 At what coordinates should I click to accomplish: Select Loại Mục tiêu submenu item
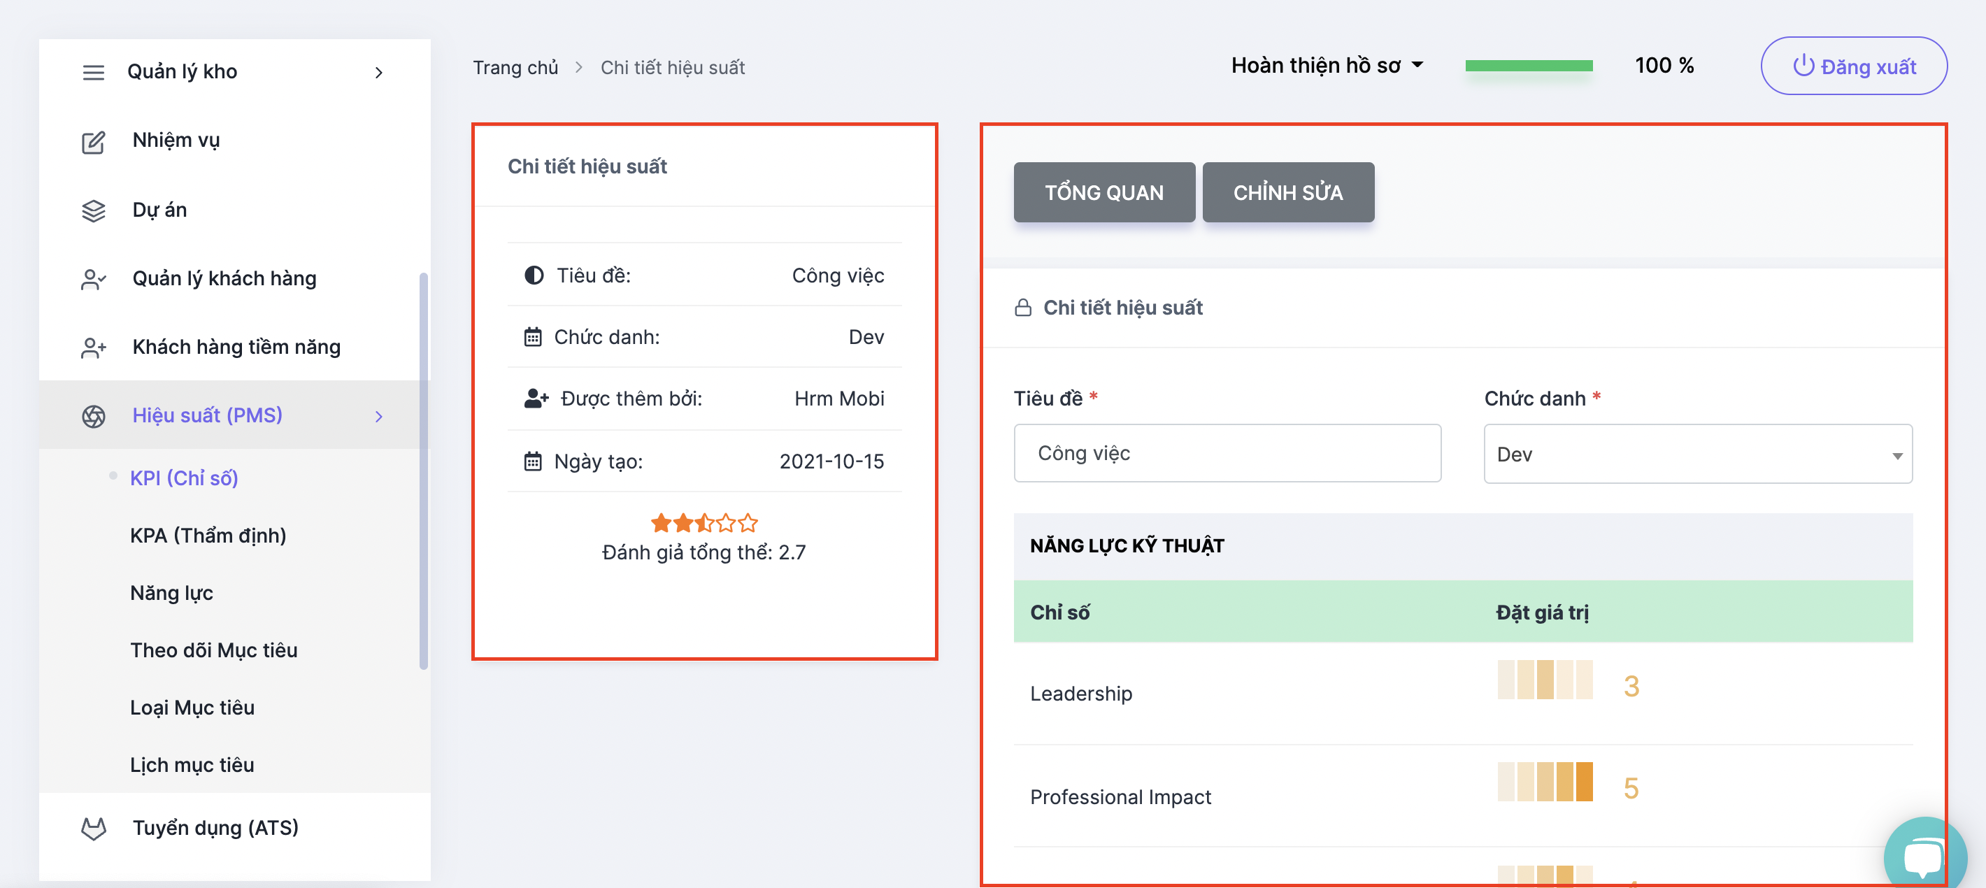[192, 708]
